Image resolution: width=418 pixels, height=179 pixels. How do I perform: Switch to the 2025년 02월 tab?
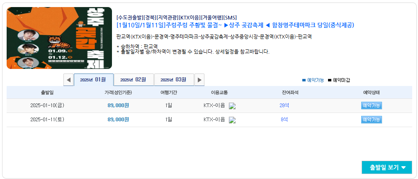(134, 80)
